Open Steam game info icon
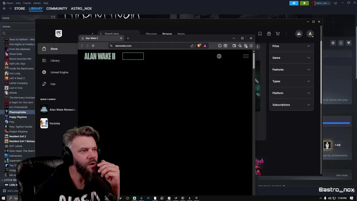Screen dimensions: 357x201 (x=341, y=43)
